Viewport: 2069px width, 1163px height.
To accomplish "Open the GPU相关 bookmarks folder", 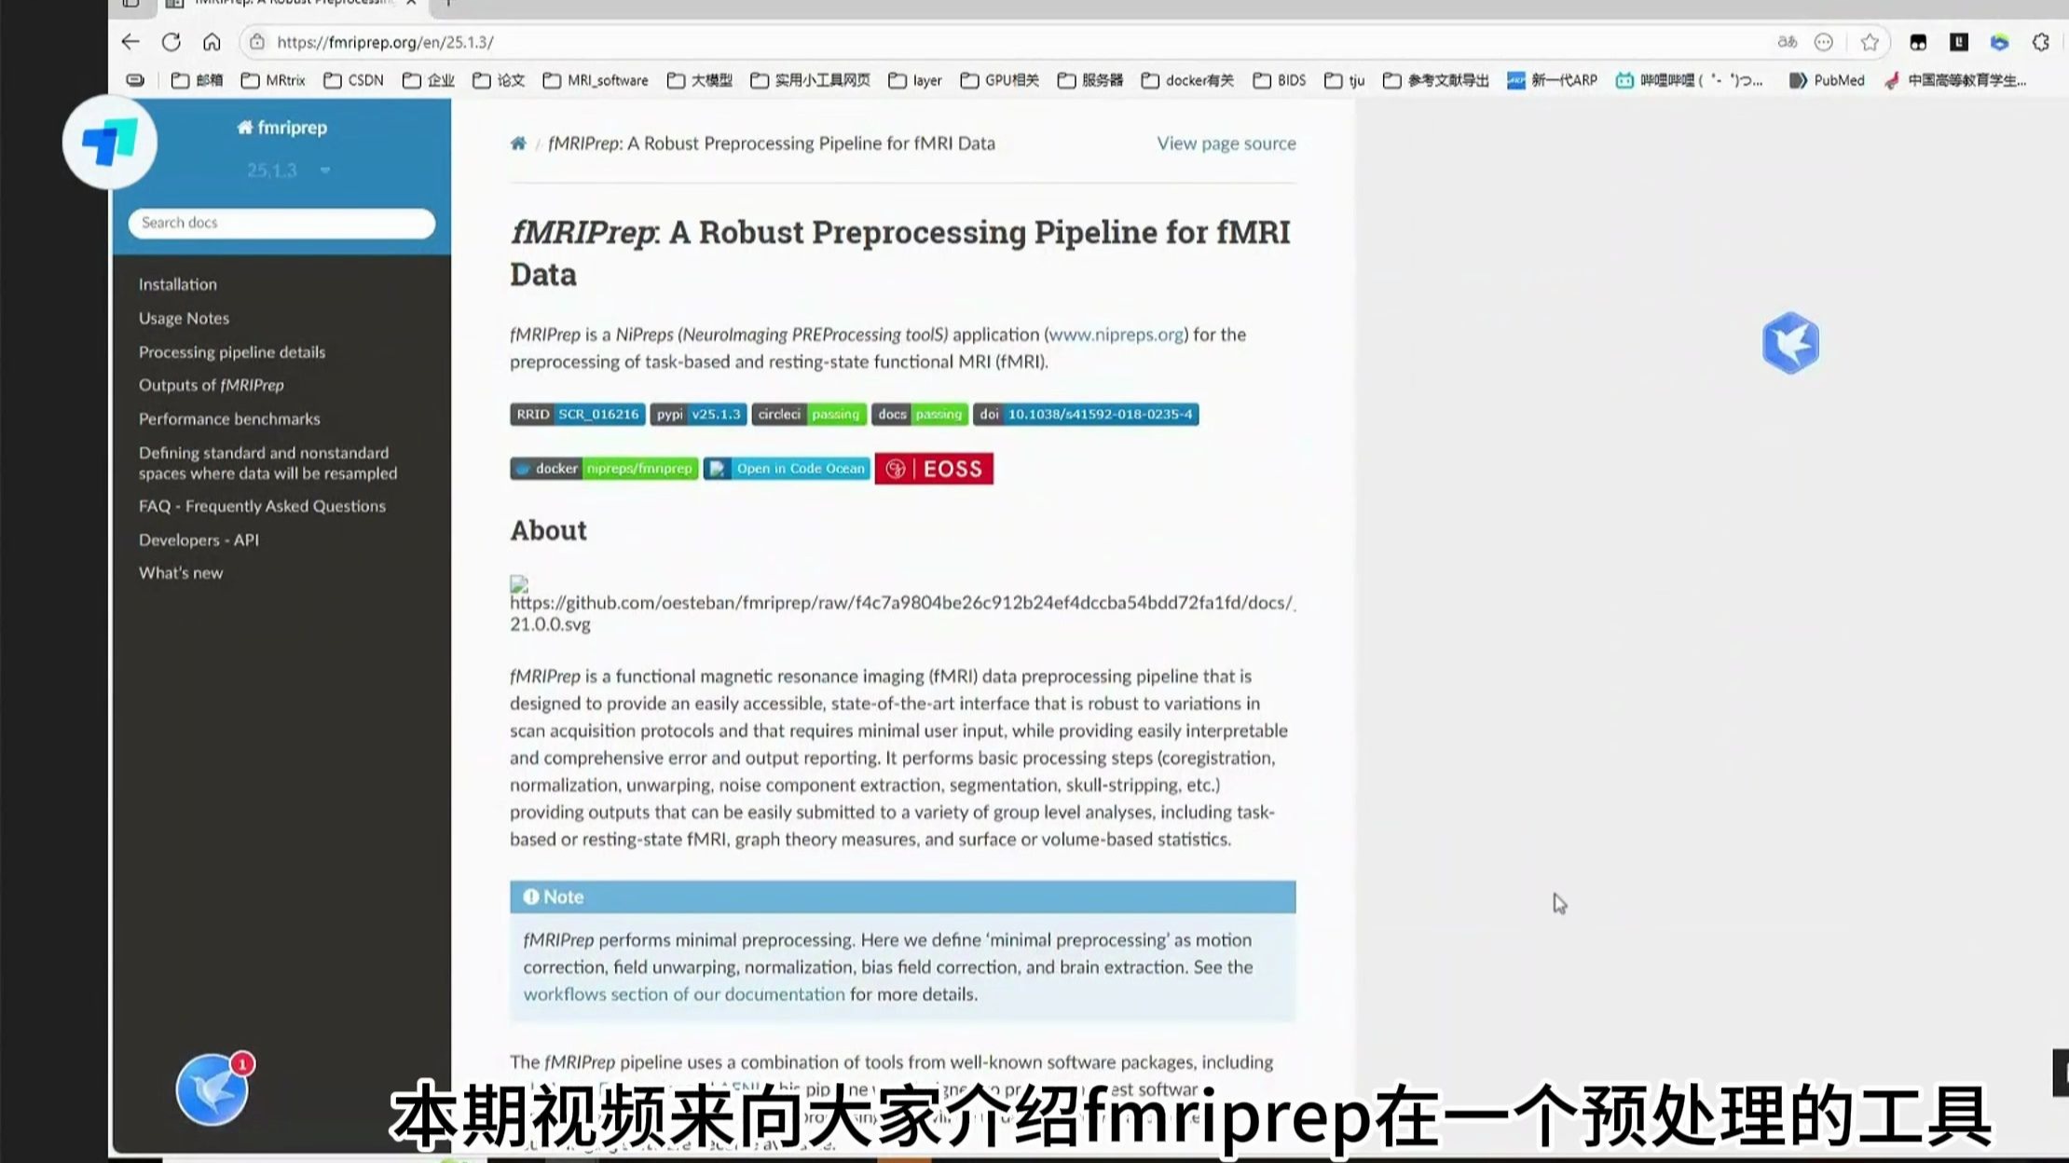I will (999, 80).
